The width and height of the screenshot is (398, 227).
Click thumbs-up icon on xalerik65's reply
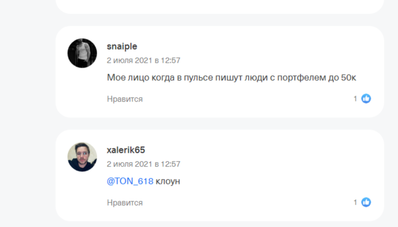[366, 202]
